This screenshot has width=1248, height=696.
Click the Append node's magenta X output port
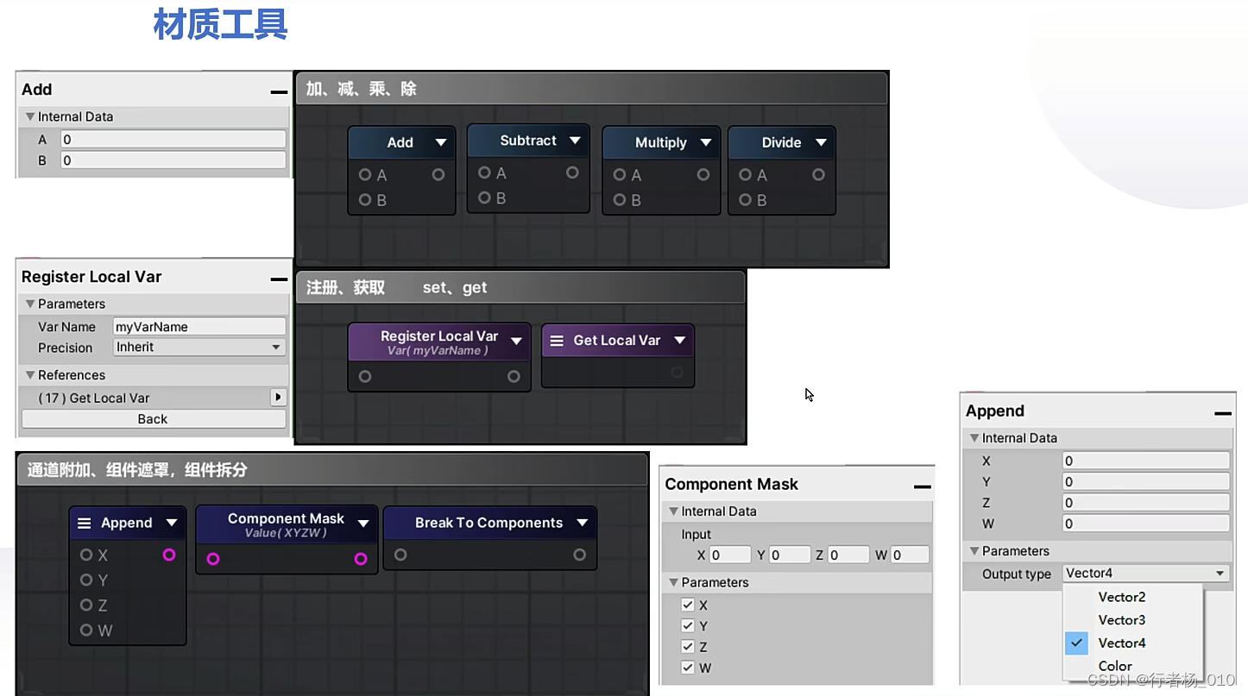[170, 555]
